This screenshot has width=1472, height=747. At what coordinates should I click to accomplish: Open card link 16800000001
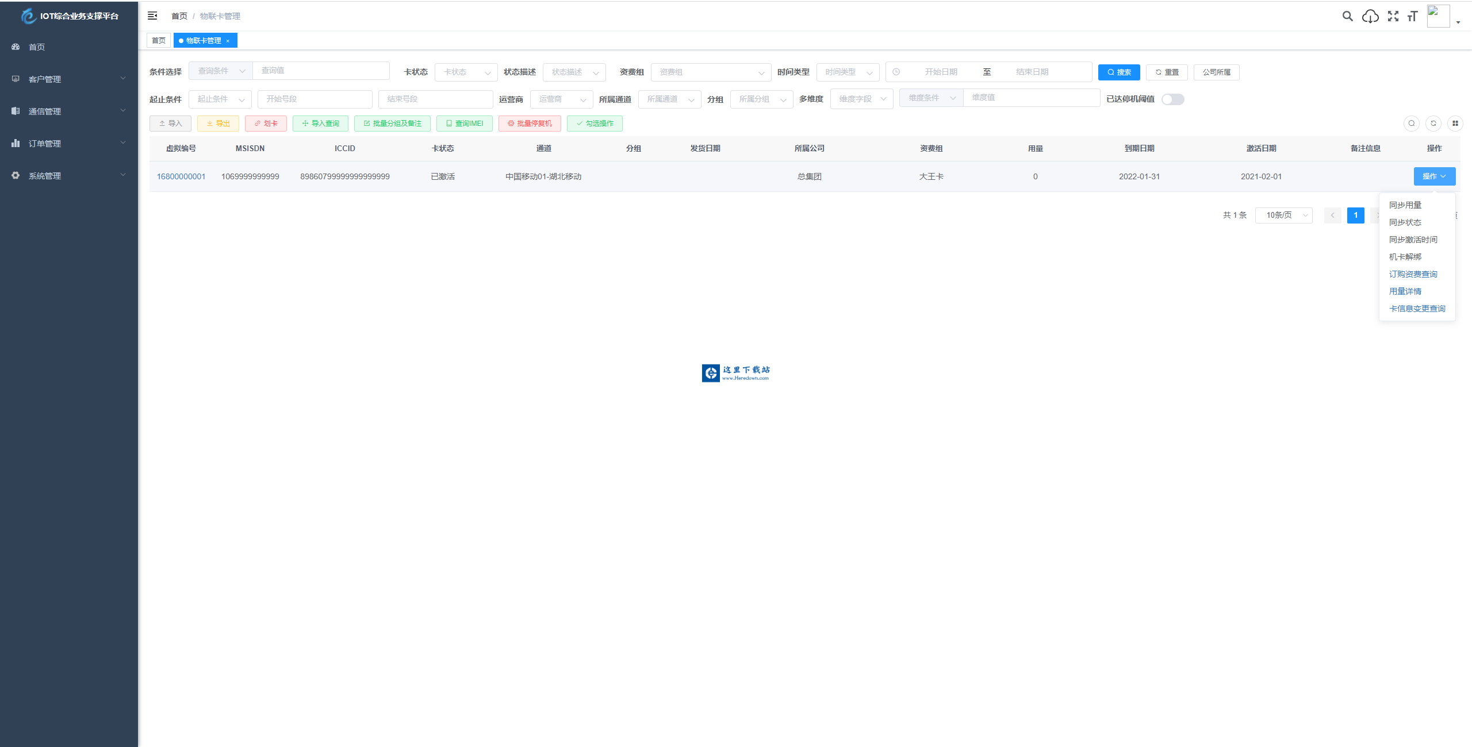[x=181, y=176]
